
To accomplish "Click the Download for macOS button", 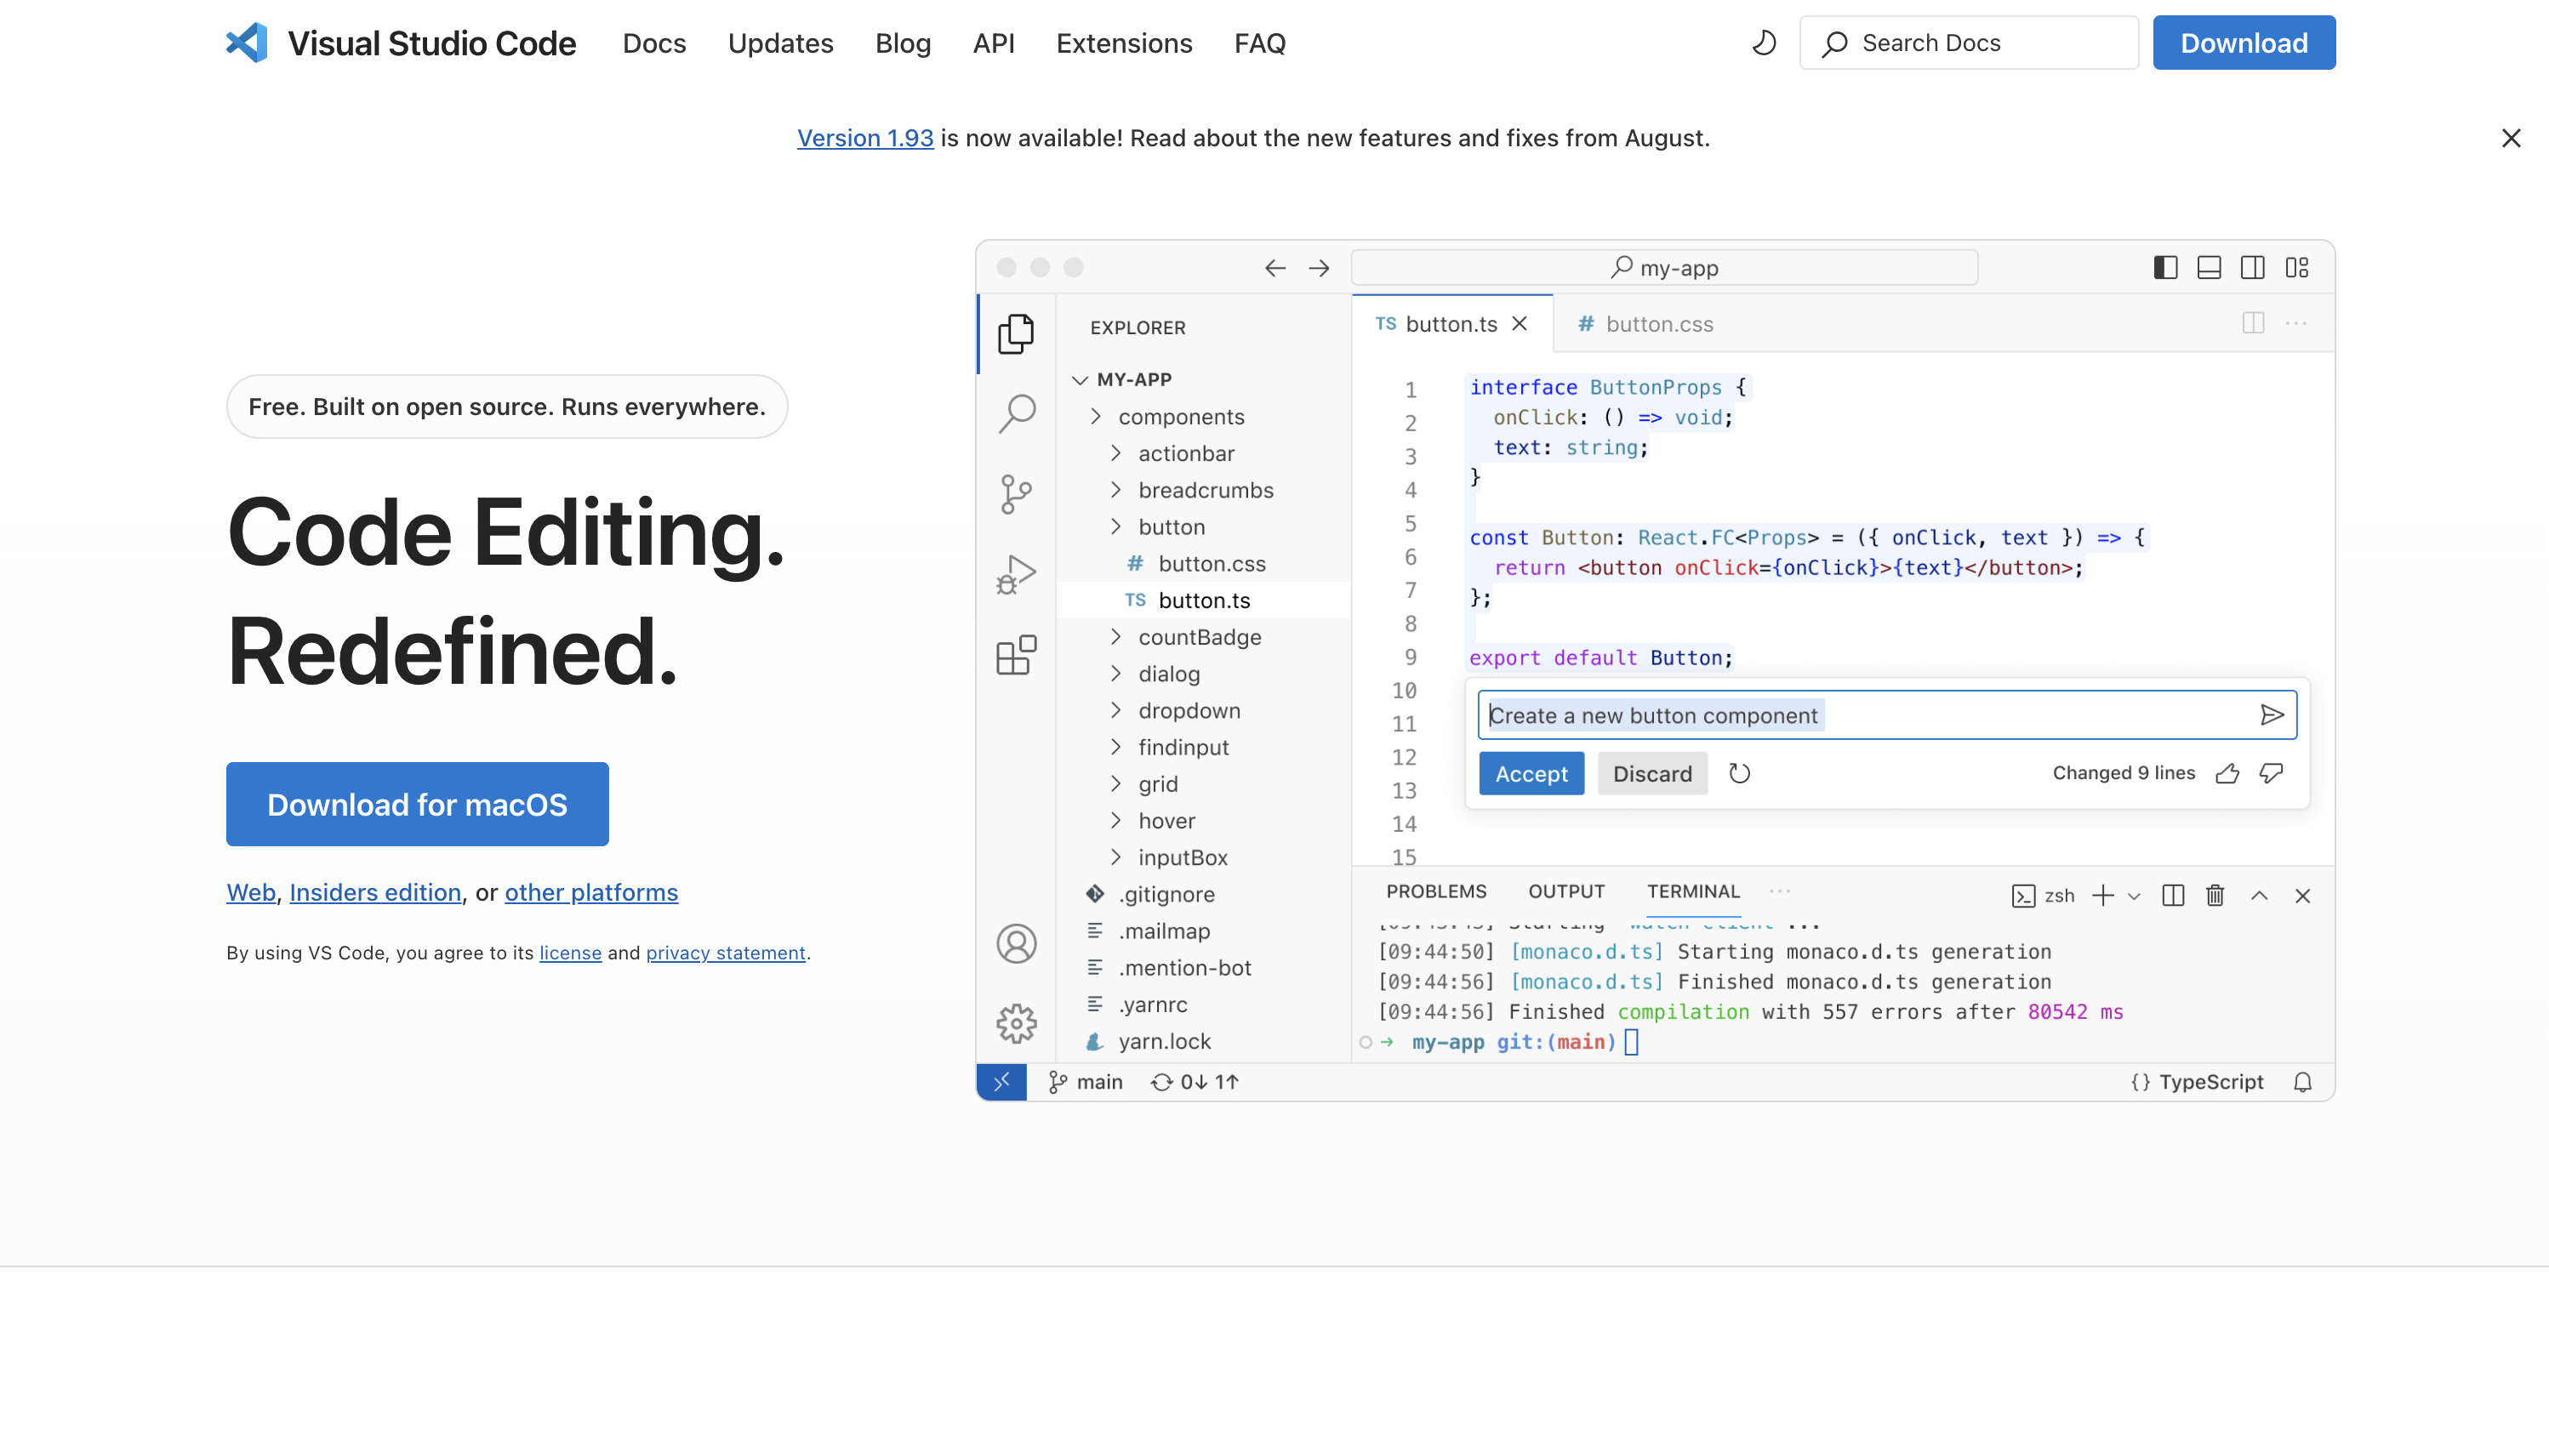I will pos(417,804).
